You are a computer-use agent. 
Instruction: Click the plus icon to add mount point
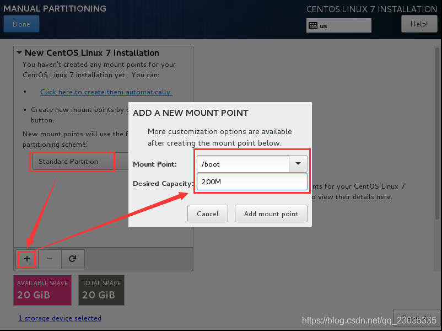(27, 259)
